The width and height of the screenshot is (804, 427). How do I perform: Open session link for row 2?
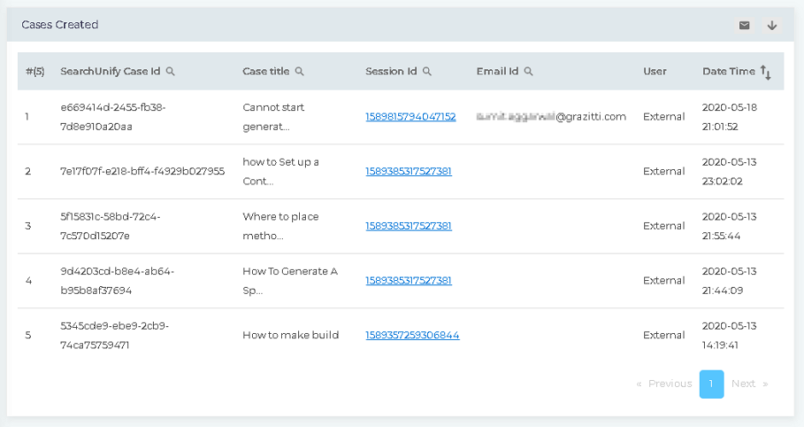tap(408, 172)
